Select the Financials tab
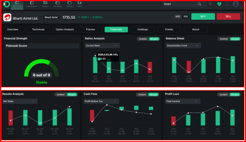Viewport: 246px width, 142px height. 116,29
